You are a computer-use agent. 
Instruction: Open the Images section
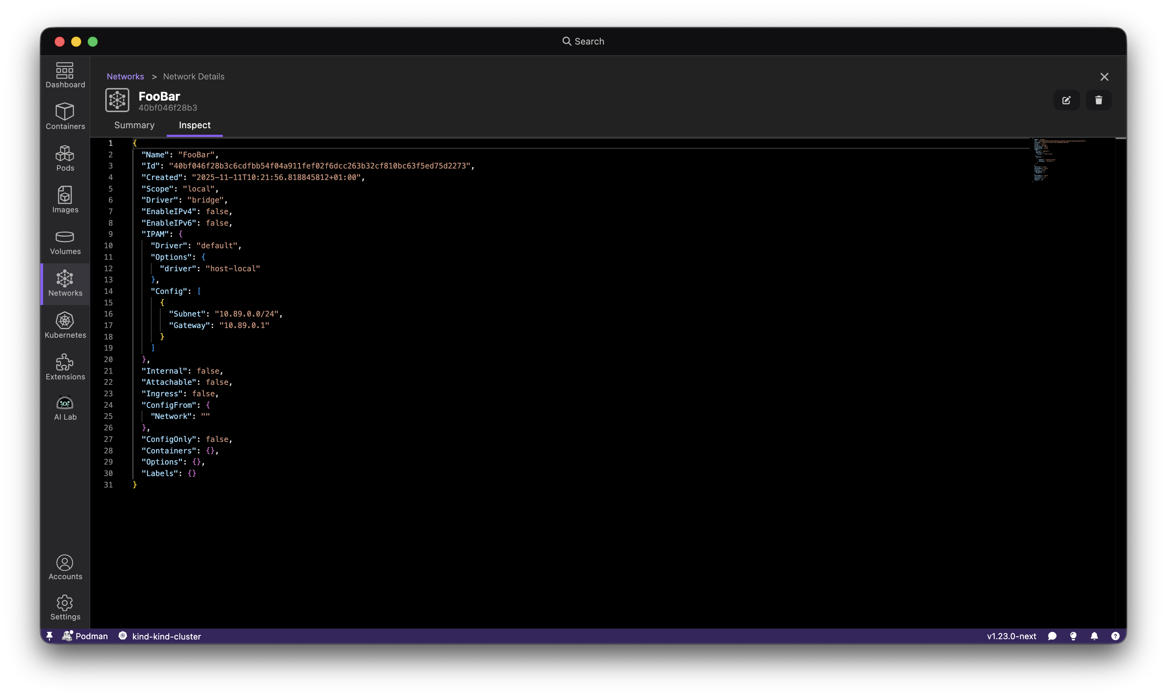point(65,200)
